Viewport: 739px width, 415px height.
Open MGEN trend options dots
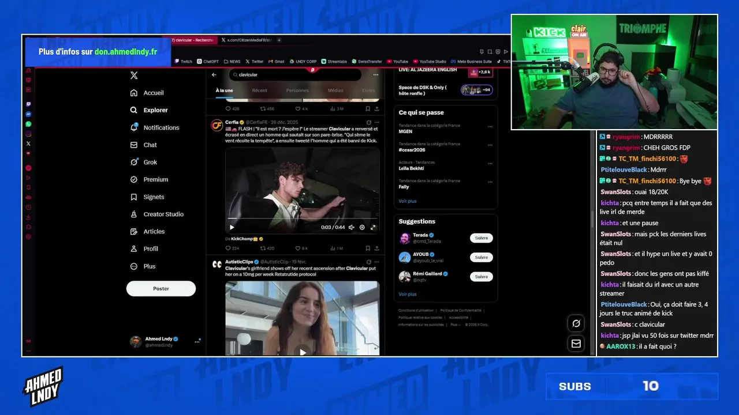coord(490,127)
